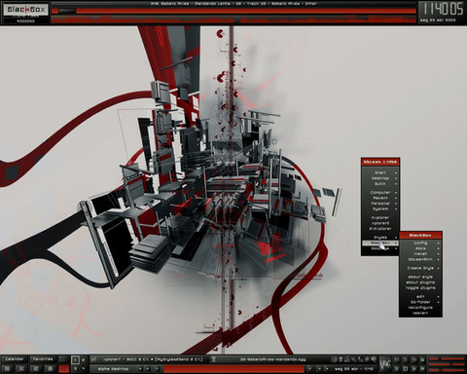Click the previous track playback button

[x=397, y=359]
